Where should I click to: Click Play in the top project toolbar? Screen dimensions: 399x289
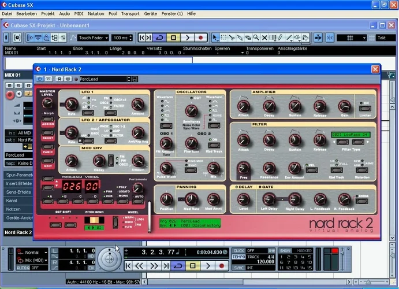pyautogui.click(x=188, y=38)
